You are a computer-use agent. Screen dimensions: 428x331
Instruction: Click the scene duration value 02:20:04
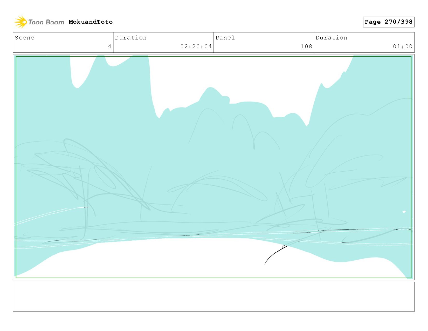click(196, 46)
